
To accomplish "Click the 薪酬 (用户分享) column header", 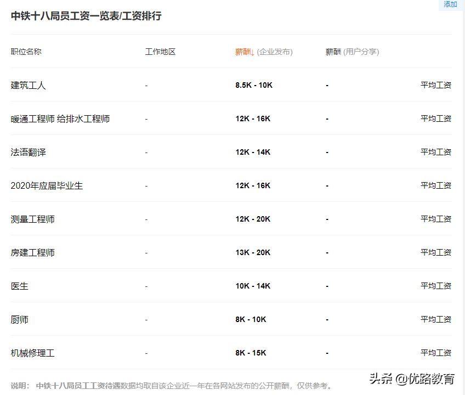I will pos(352,52).
